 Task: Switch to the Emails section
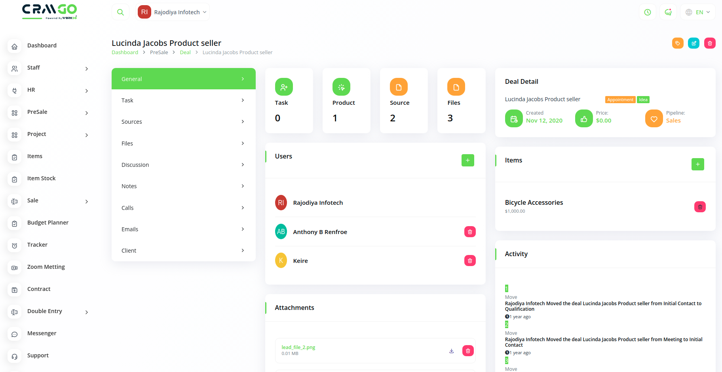point(184,229)
